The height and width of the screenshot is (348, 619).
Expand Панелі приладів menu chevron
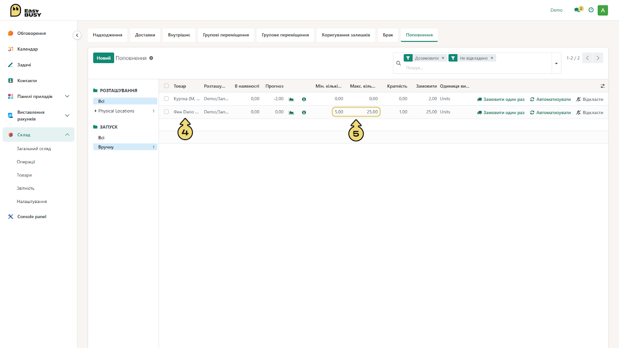coord(67,96)
